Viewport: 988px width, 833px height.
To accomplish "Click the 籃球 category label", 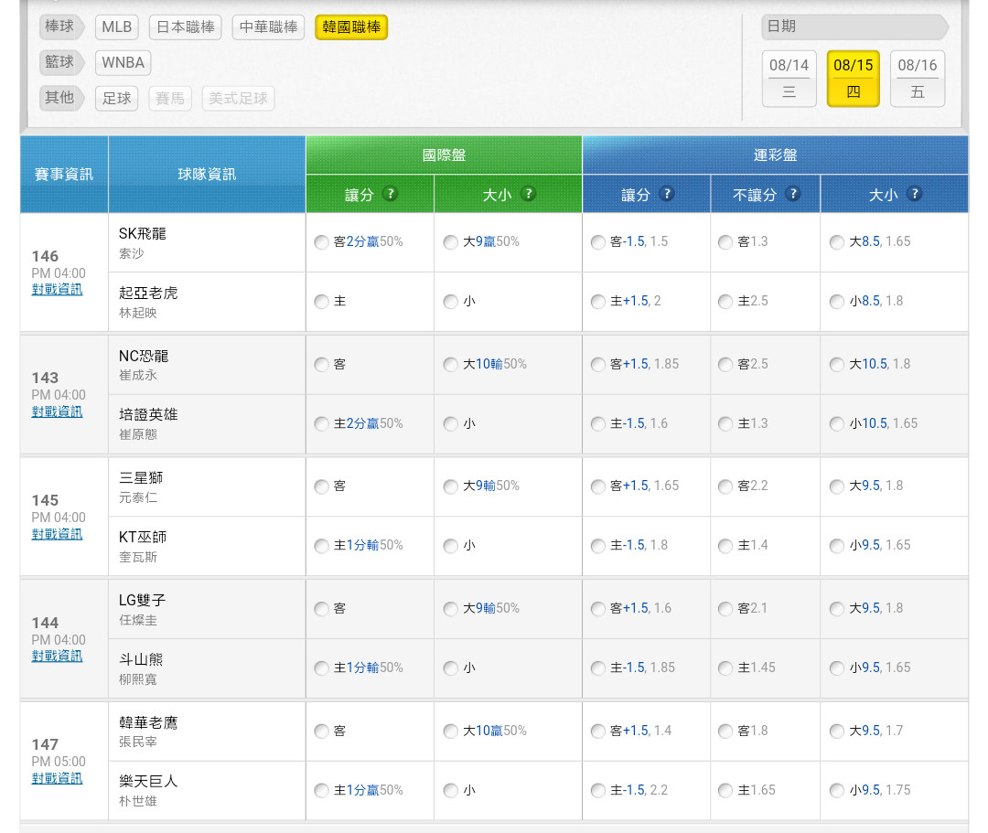I will pyautogui.click(x=60, y=62).
